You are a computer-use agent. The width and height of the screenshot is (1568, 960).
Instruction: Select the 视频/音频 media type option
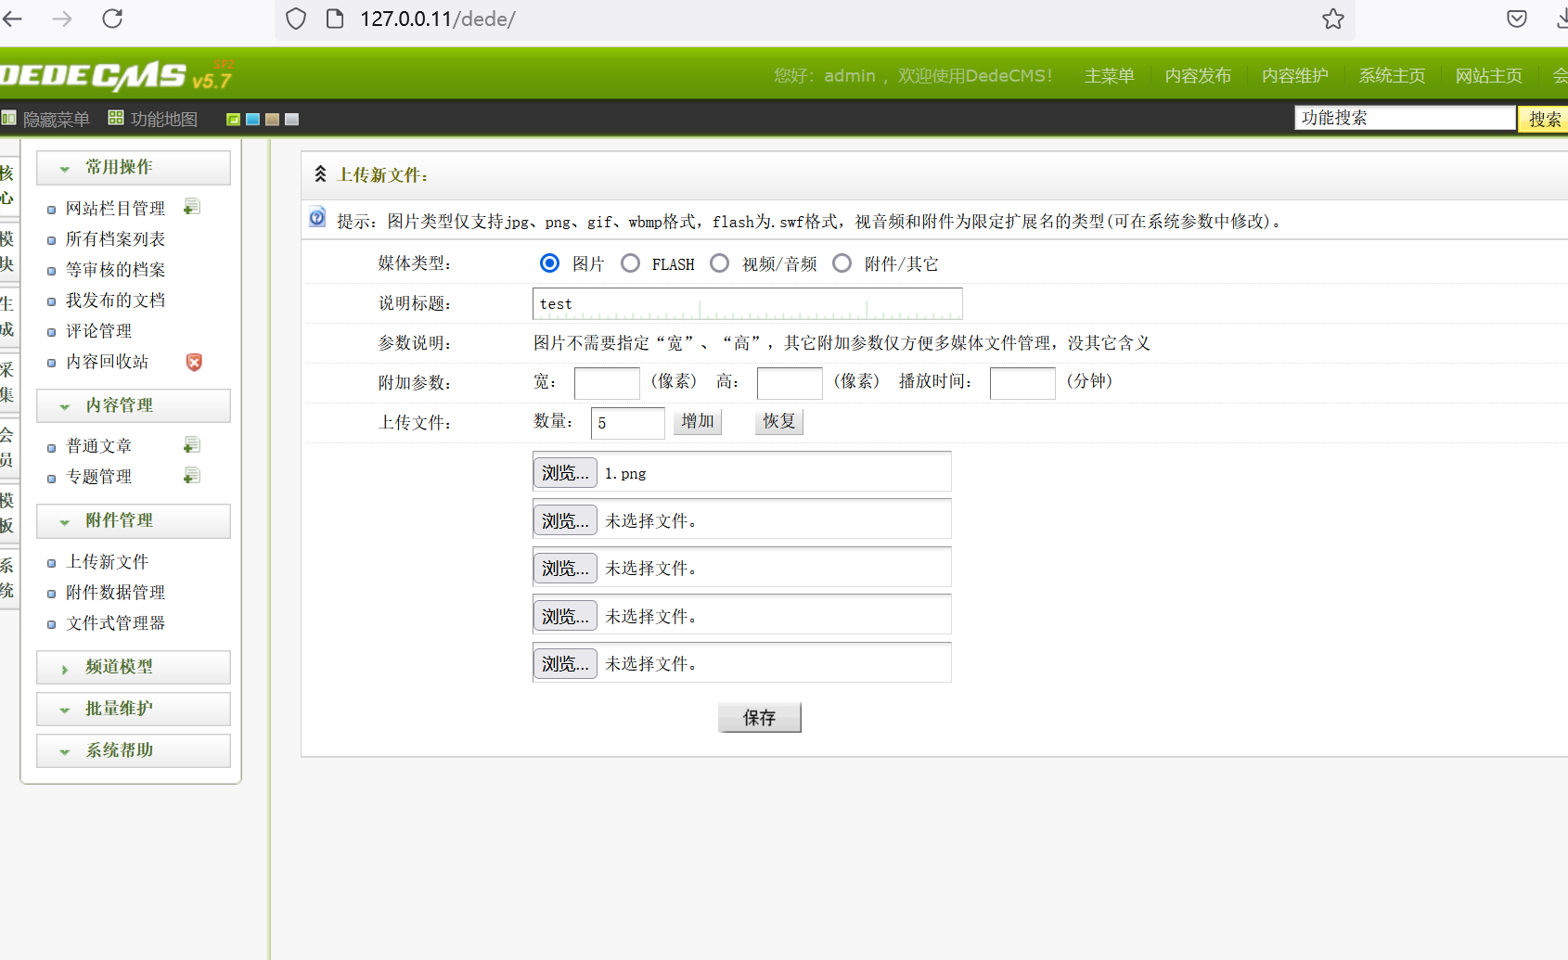[720, 263]
